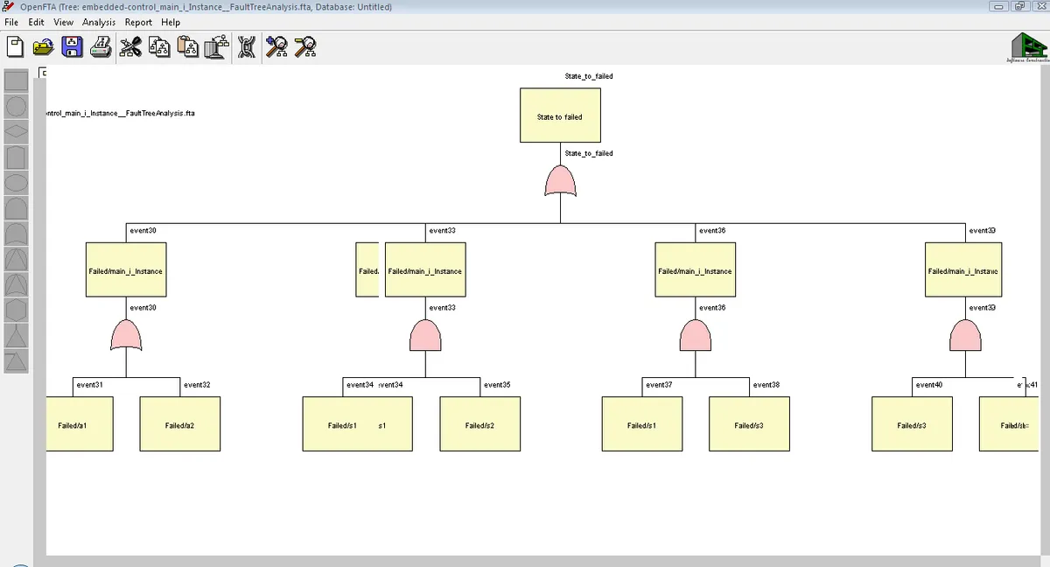Save the tree using the floppy disk icon

(x=73, y=48)
